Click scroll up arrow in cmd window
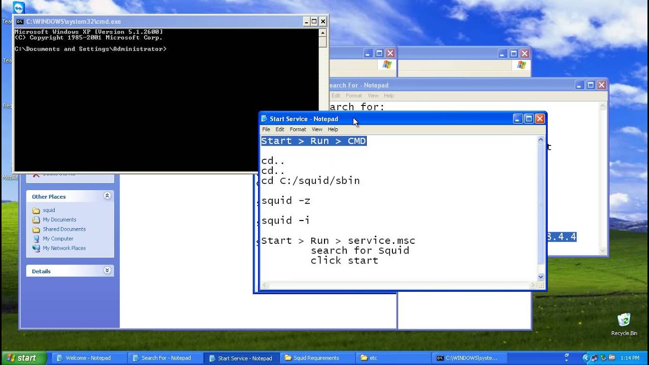Viewport: 649px width, 365px height. coord(323,33)
